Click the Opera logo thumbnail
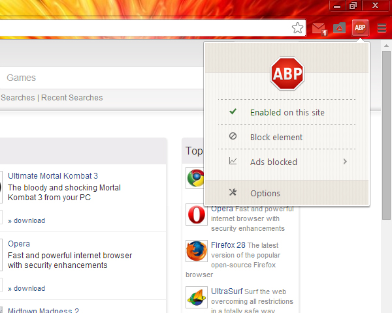This screenshot has height=313, width=392. click(x=197, y=215)
